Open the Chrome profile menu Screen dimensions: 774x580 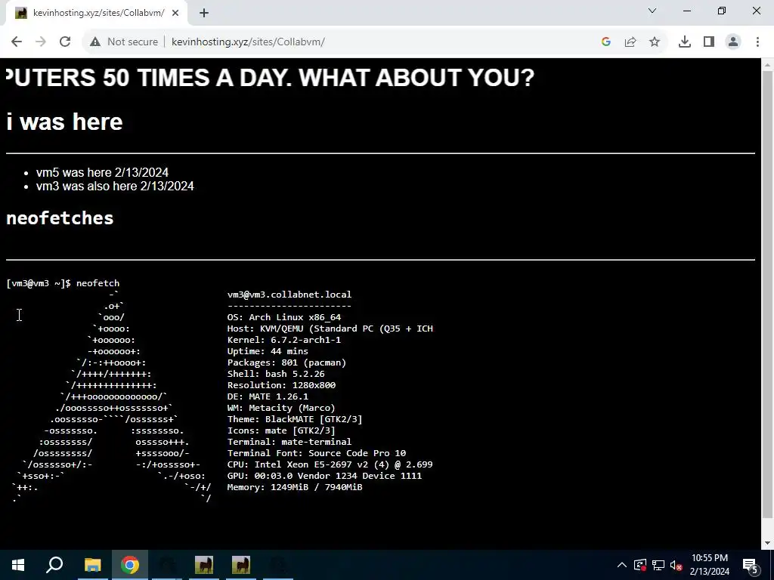(x=733, y=42)
